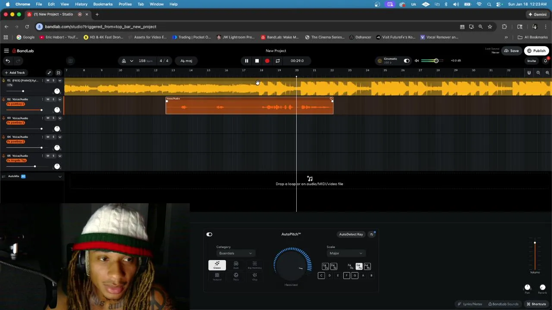Stop playback with the stop button
The width and height of the screenshot is (552, 310).
pyautogui.click(x=257, y=61)
